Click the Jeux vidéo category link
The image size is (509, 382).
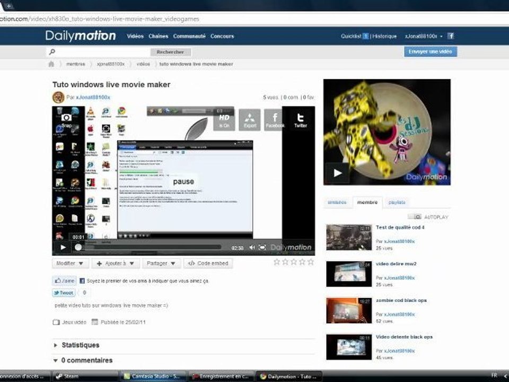pyautogui.click(x=74, y=322)
